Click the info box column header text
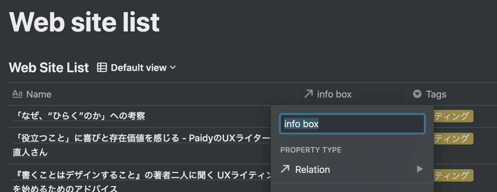The image size is (497, 192). click(x=334, y=94)
